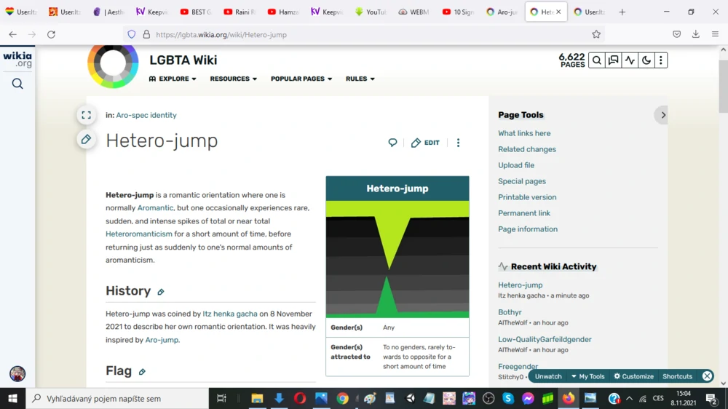
Task: Expand the RESOURCES navigation dropdown
Action: [x=234, y=79]
